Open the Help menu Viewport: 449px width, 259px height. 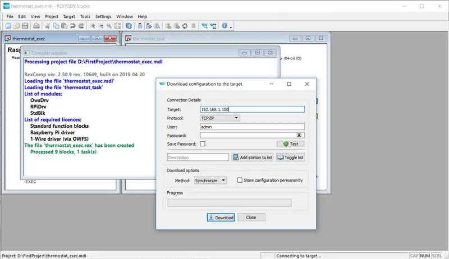click(143, 17)
